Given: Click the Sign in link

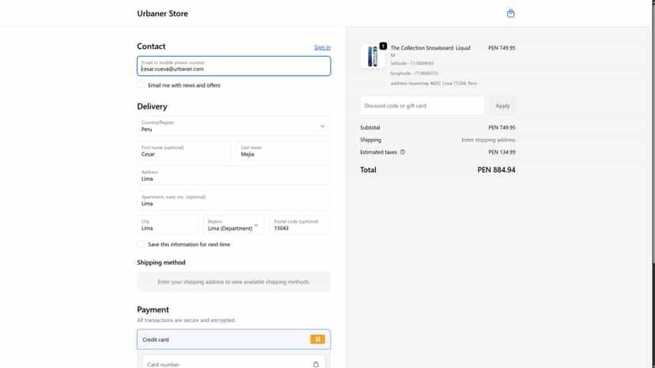Looking at the screenshot, I should (x=322, y=47).
